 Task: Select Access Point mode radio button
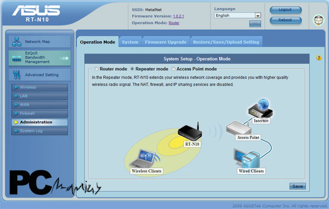coord(173,69)
